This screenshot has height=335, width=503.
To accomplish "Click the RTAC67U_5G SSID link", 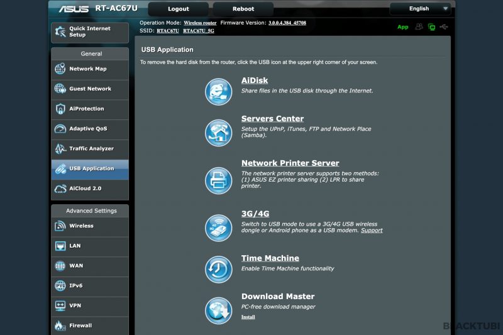I will 199,31.
